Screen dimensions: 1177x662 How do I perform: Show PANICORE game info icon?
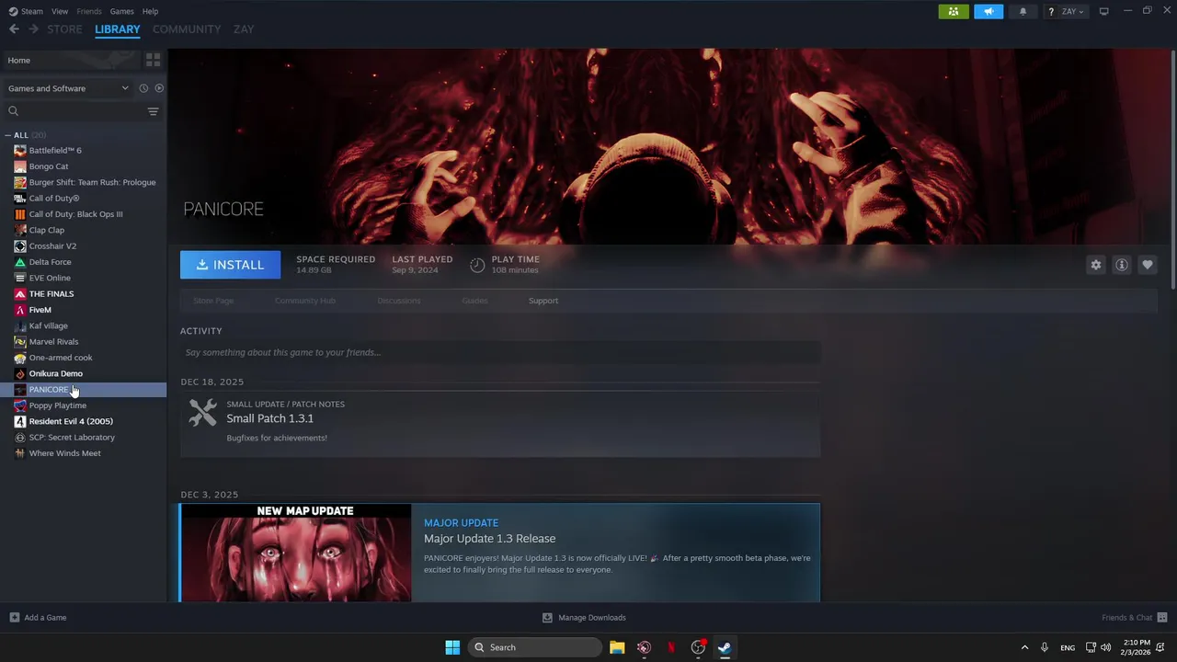pos(1121,265)
